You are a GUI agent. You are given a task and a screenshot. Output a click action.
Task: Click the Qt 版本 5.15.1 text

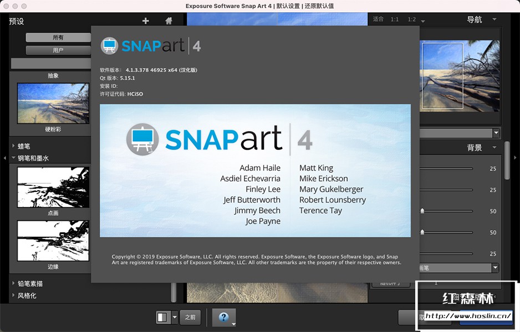(x=118, y=78)
